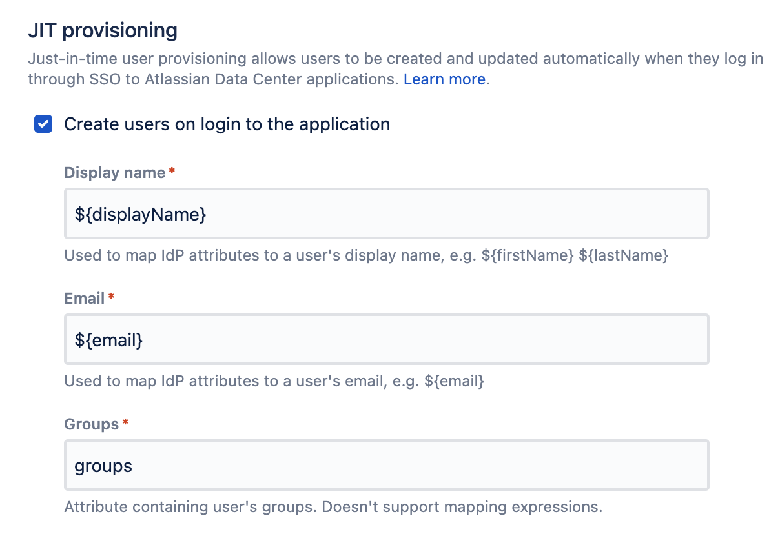Click the "Display name" field label
780x543 pixels.
tap(115, 173)
